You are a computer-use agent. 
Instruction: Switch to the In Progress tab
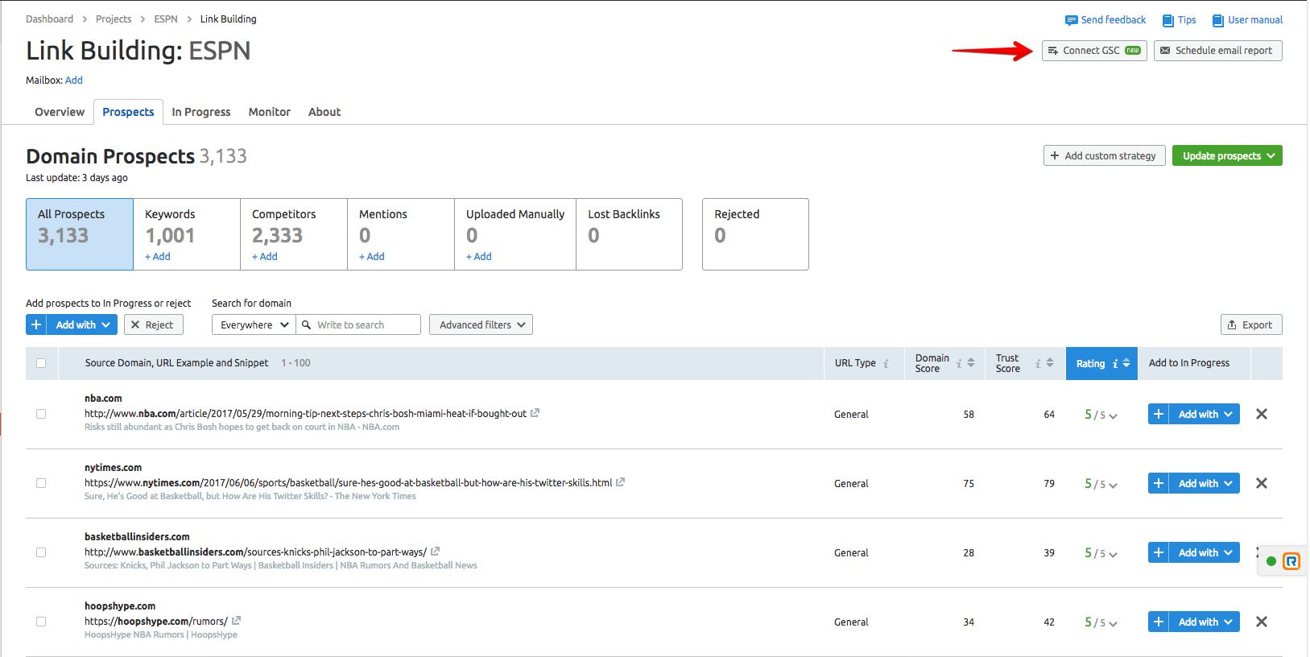point(201,112)
